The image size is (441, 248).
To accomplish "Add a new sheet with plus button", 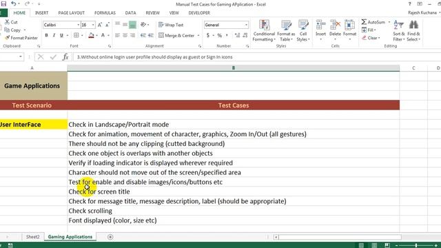I will [110, 237].
